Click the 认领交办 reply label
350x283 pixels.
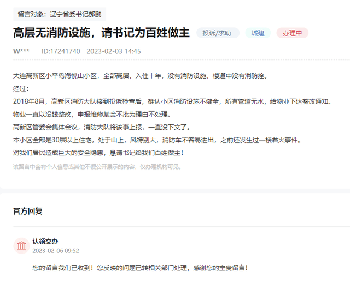click(x=45, y=242)
